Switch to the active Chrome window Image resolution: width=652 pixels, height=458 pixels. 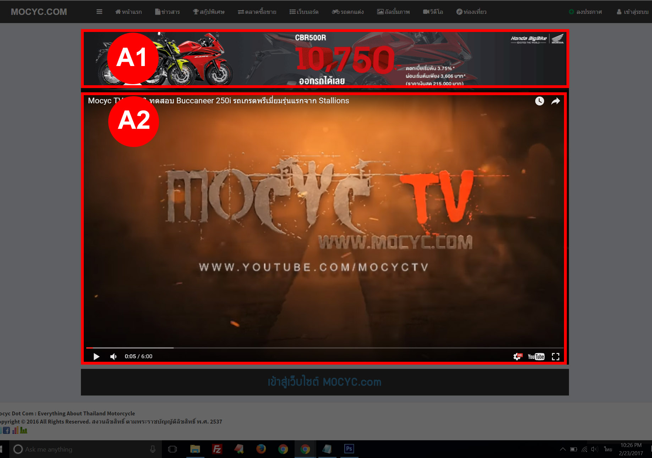click(305, 449)
